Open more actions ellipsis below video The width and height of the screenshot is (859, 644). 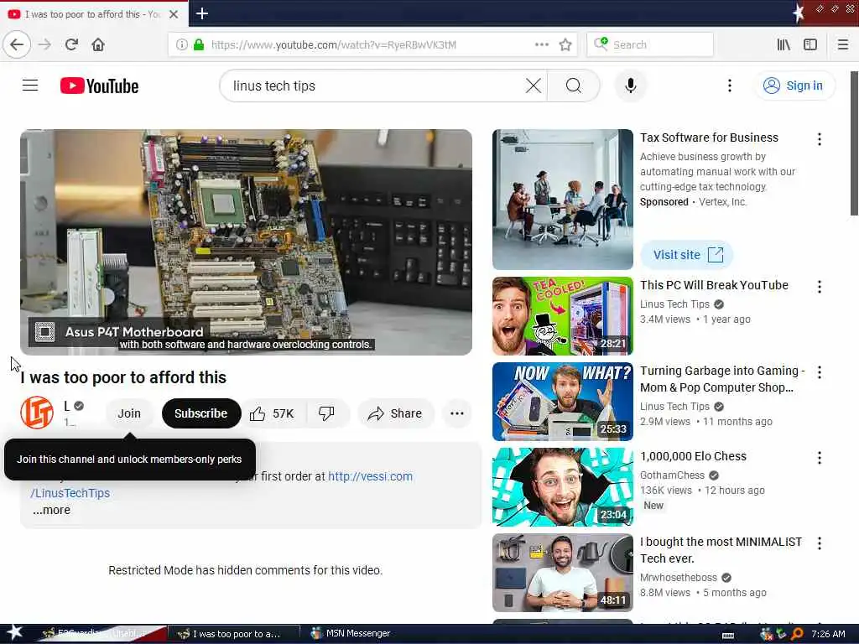click(x=457, y=413)
